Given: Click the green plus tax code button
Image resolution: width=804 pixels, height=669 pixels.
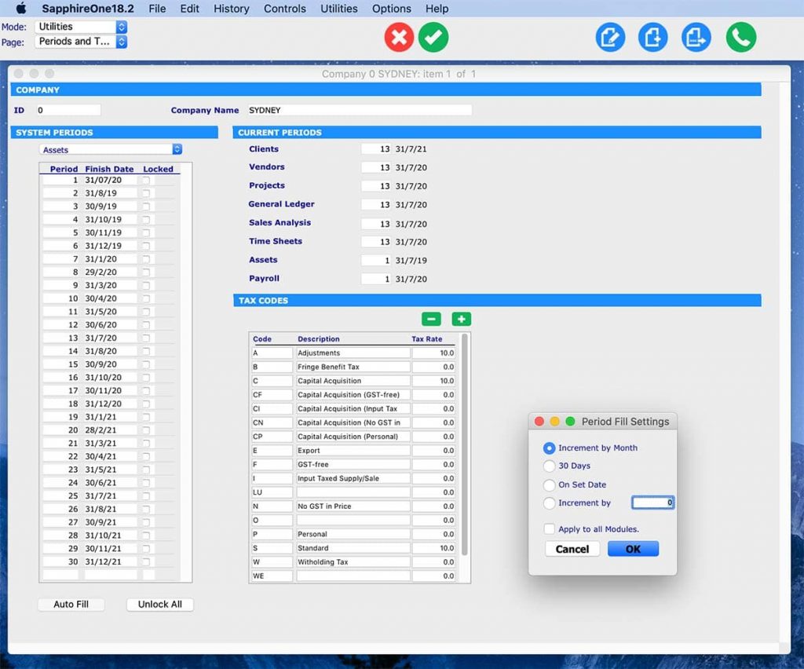Looking at the screenshot, I should pos(462,319).
